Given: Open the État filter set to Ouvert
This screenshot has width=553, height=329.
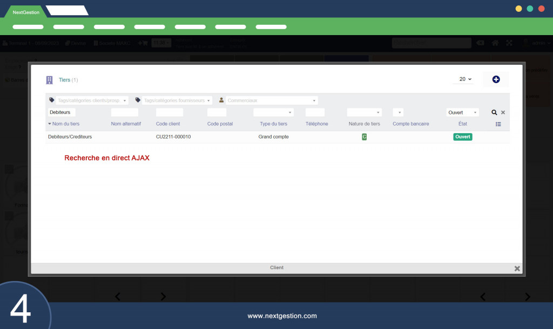Looking at the screenshot, I should [x=462, y=112].
